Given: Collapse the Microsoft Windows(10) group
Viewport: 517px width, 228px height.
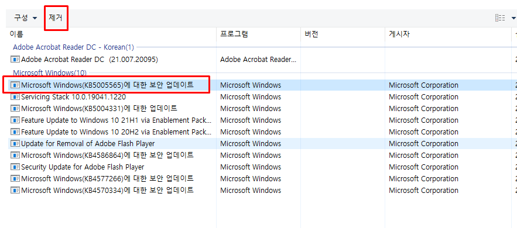Looking at the screenshot, I should (49, 72).
